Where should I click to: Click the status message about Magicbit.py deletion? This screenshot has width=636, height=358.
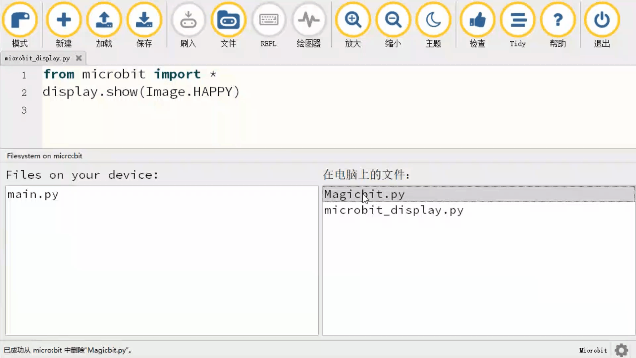68,350
